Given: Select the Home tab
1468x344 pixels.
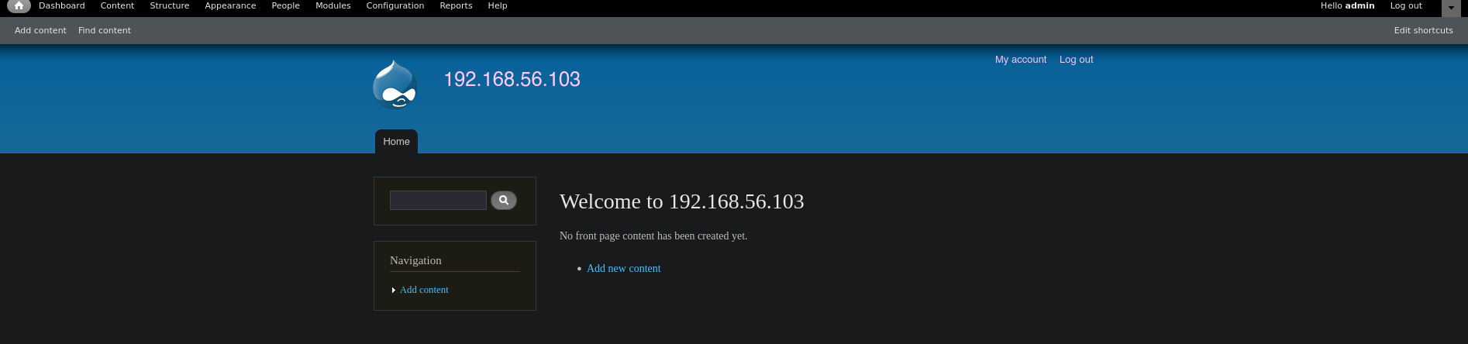Looking at the screenshot, I should tap(396, 142).
